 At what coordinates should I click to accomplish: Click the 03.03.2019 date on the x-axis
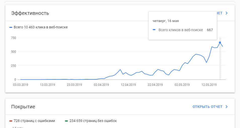tap(21, 85)
